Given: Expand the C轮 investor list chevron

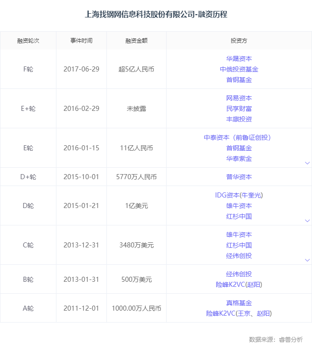Looking at the screenshot, I should (x=307, y=260).
